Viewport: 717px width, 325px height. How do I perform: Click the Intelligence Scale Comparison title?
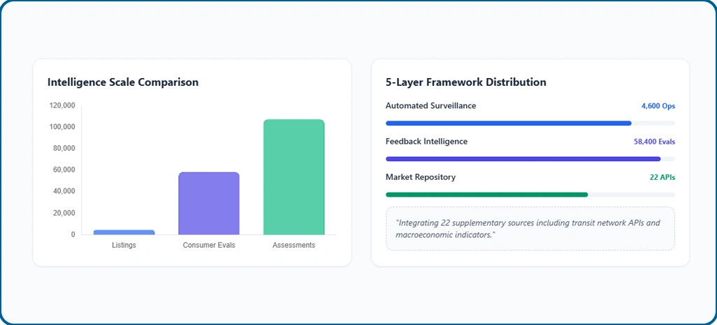[x=123, y=82]
